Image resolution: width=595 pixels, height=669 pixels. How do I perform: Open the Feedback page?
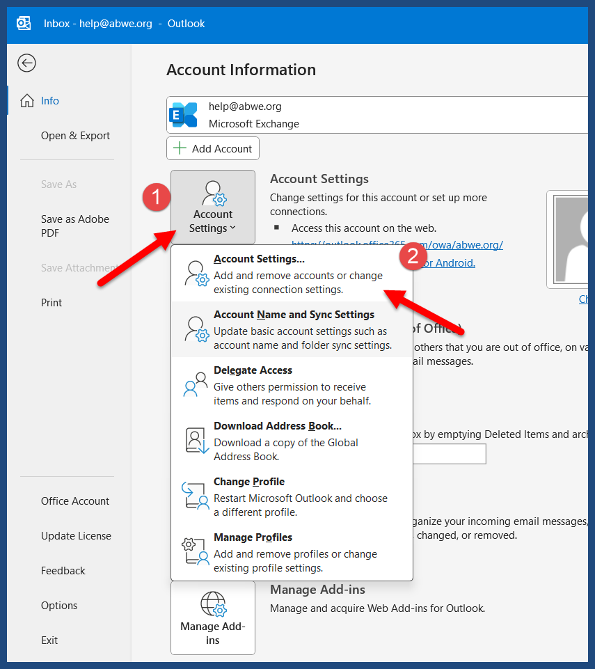point(63,570)
